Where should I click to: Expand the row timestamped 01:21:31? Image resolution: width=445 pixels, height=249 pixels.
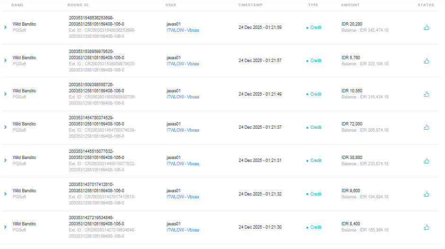[5, 160]
